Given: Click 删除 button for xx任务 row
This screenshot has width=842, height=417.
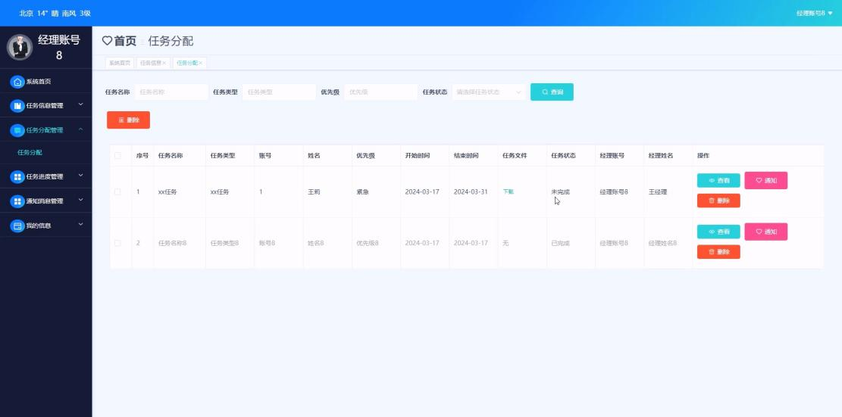Looking at the screenshot, I should coord(718,201).
